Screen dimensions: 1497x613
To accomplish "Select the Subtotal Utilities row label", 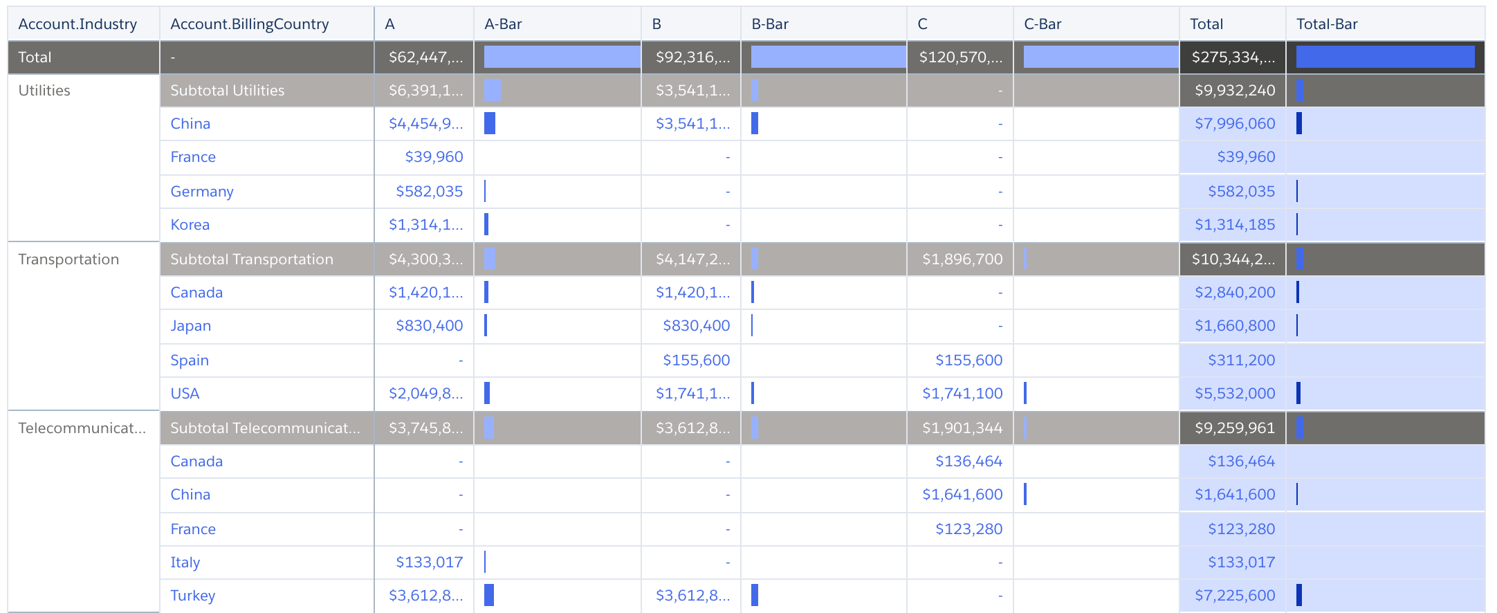I will (x=228, y=91).
